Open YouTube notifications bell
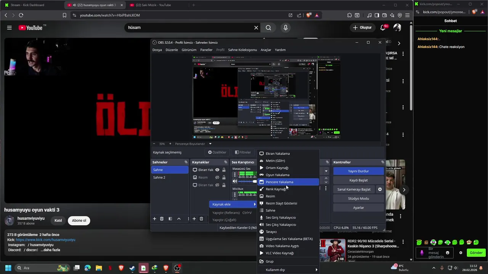The width and height of the screenshot is (488, 274). (x=383, y=28)
